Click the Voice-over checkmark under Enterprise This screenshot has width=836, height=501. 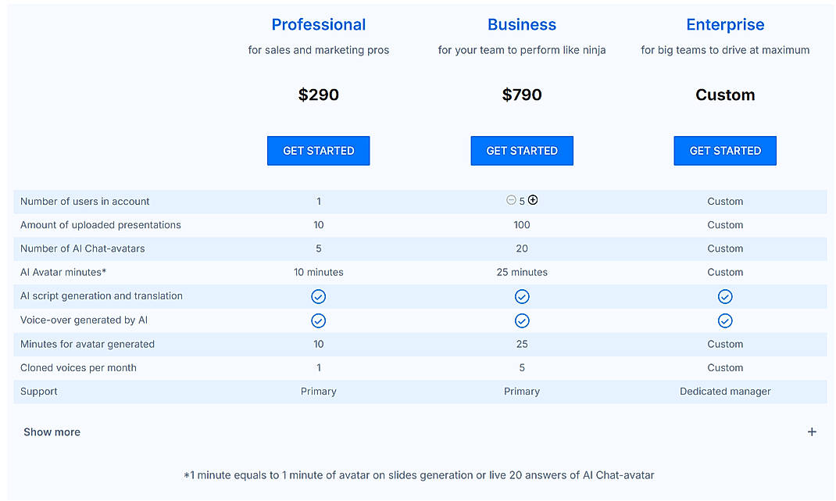[725, 320]
